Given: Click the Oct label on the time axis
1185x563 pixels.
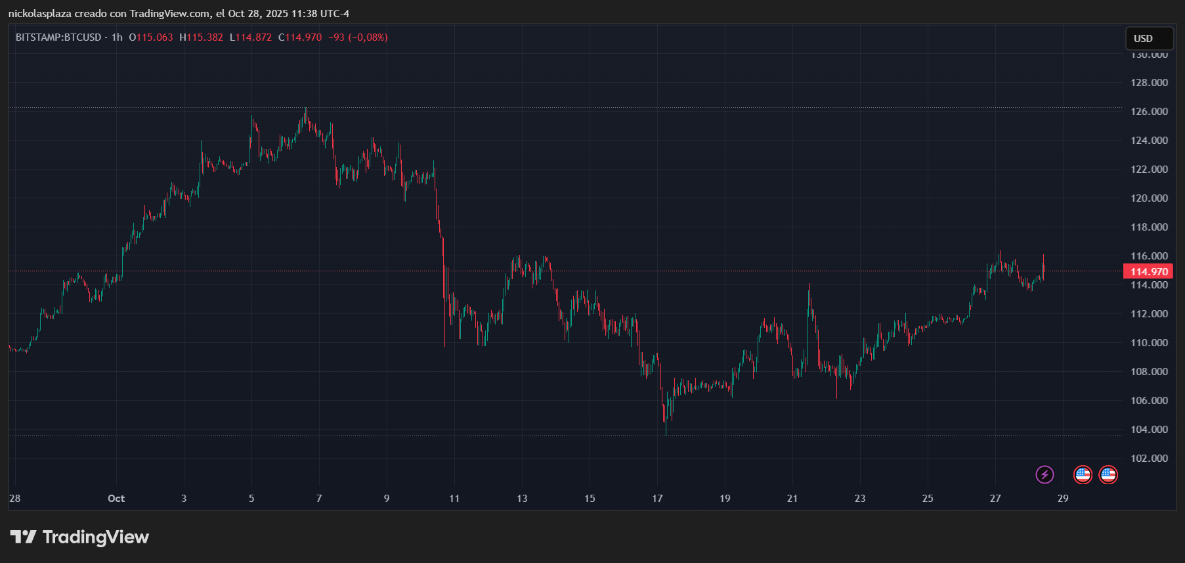Looking at the screenshot, I should 116,499.
